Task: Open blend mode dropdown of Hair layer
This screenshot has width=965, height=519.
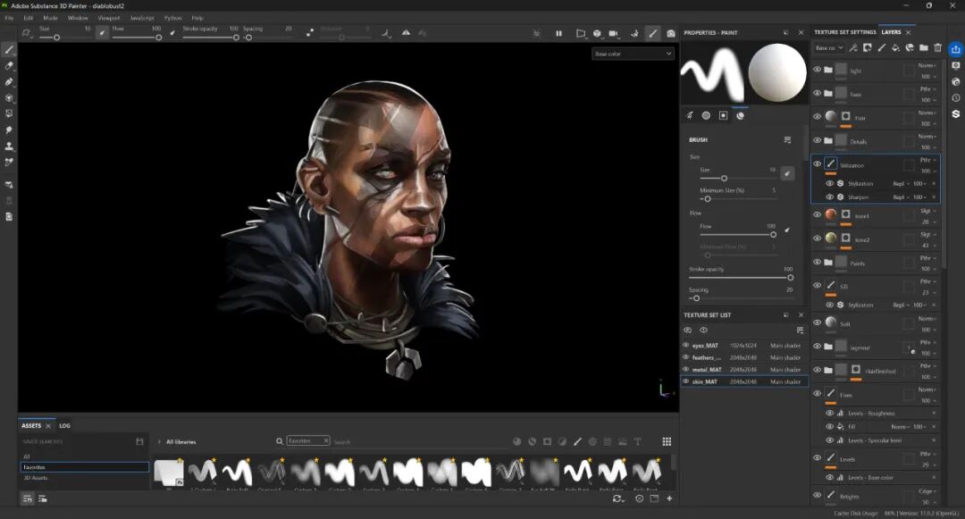Action: 927,113
